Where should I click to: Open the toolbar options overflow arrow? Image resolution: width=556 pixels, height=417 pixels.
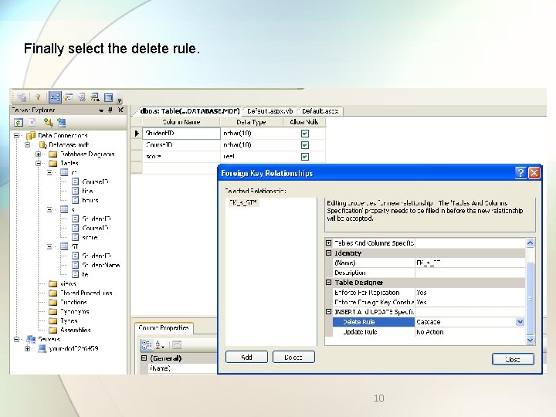[120, 100]
